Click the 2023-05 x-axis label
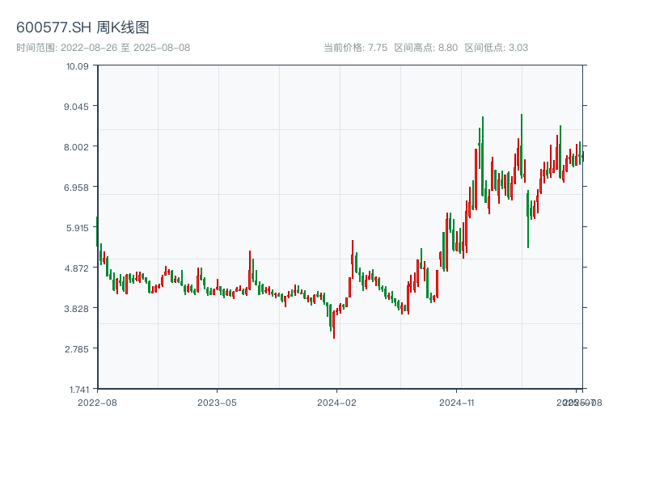 tap(217, 403)
